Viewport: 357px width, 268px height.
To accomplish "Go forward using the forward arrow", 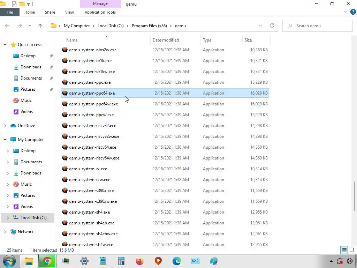I will pyautogui.click(x=20, y=26).
